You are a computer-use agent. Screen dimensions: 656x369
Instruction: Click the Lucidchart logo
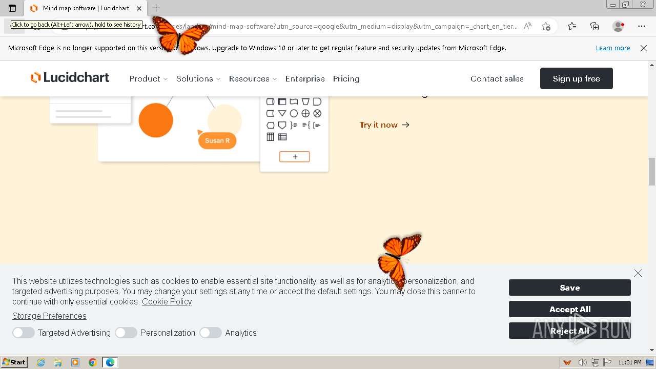pyautogui.click(x=70, y=78)
